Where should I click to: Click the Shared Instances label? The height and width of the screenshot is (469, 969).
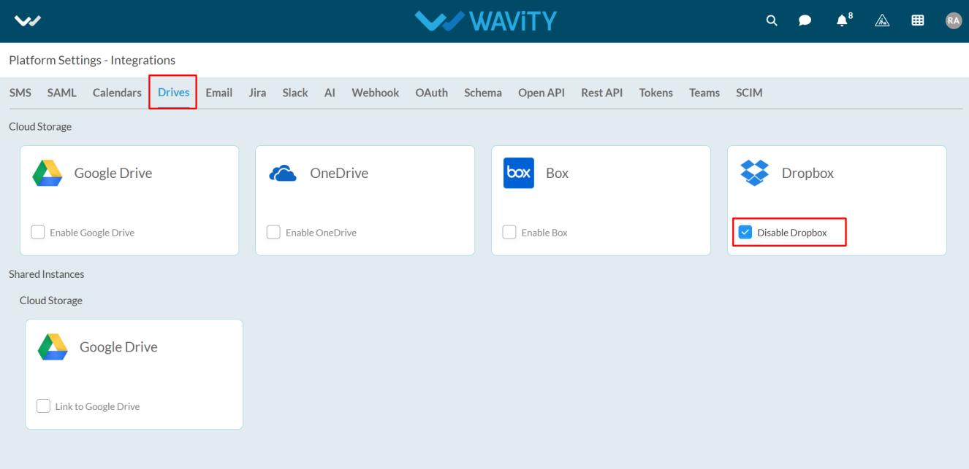pos(47,274)
